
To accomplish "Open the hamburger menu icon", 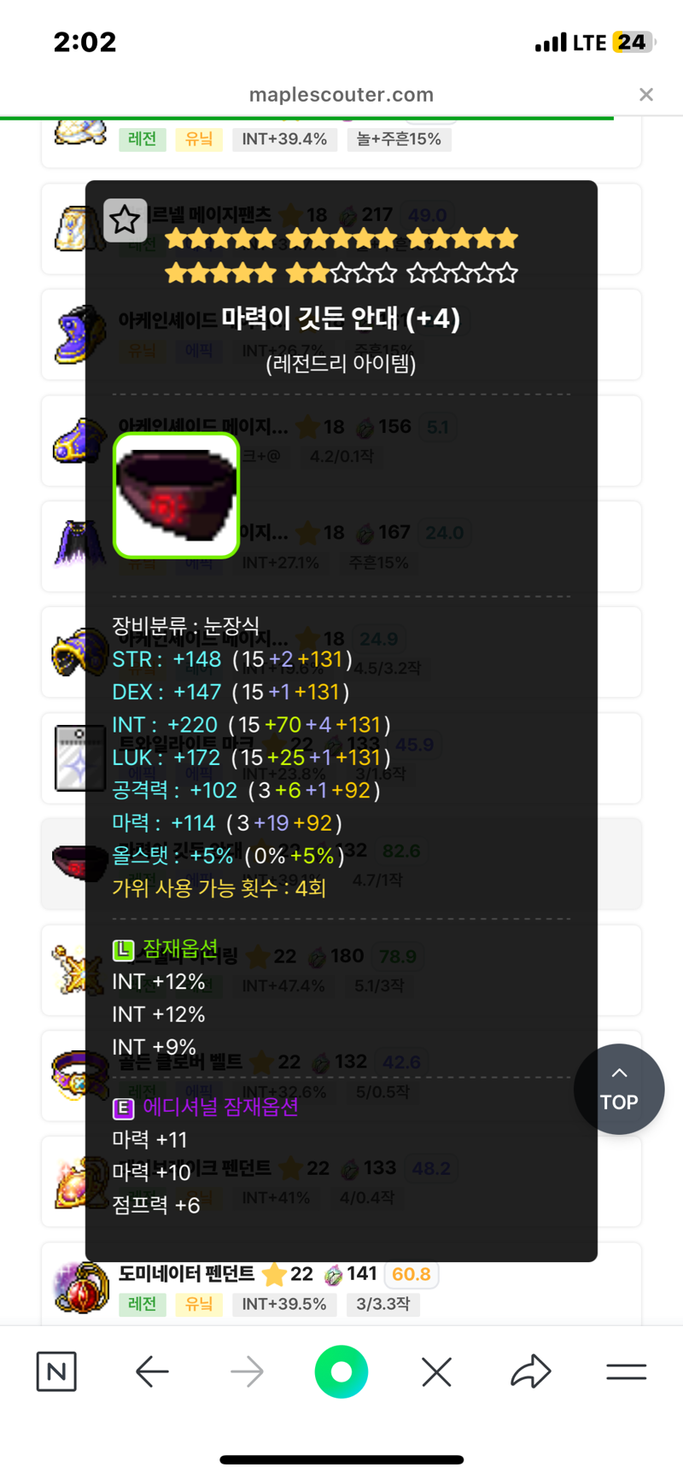I will [x=626, y=1372].
